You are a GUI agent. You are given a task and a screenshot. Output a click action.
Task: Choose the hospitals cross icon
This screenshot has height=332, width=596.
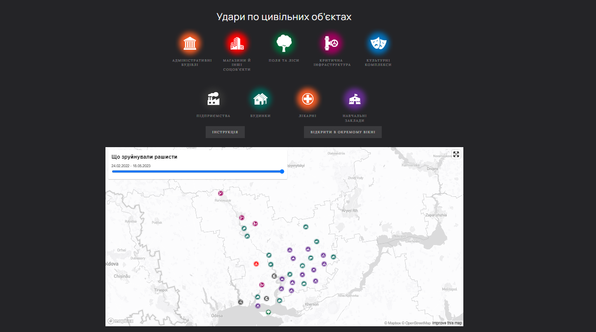click(x=308, y=99)
